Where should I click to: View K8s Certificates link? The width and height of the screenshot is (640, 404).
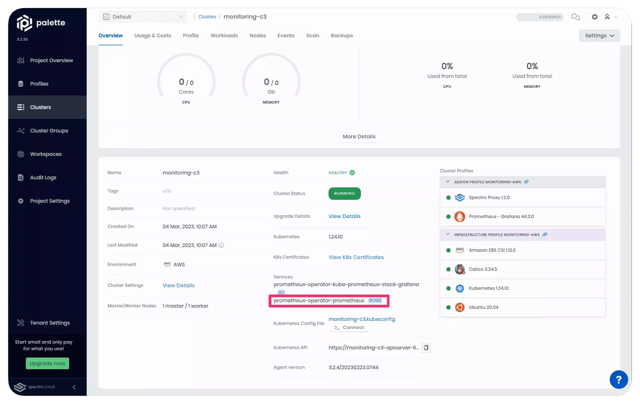click(356, 257)
